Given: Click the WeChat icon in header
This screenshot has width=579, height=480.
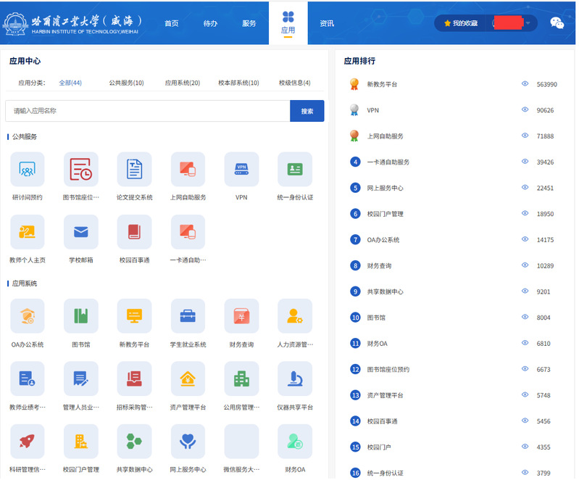Looking at the screenshot, I should pos(557,23).
